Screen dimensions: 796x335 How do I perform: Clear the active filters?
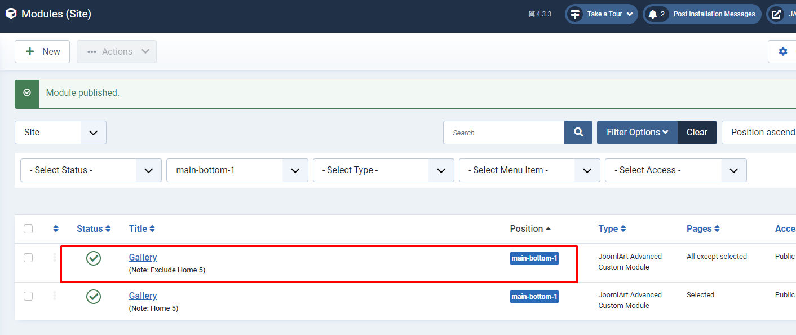697,133
